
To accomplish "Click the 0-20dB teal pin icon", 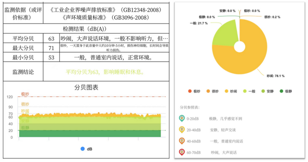I will 182,118.
